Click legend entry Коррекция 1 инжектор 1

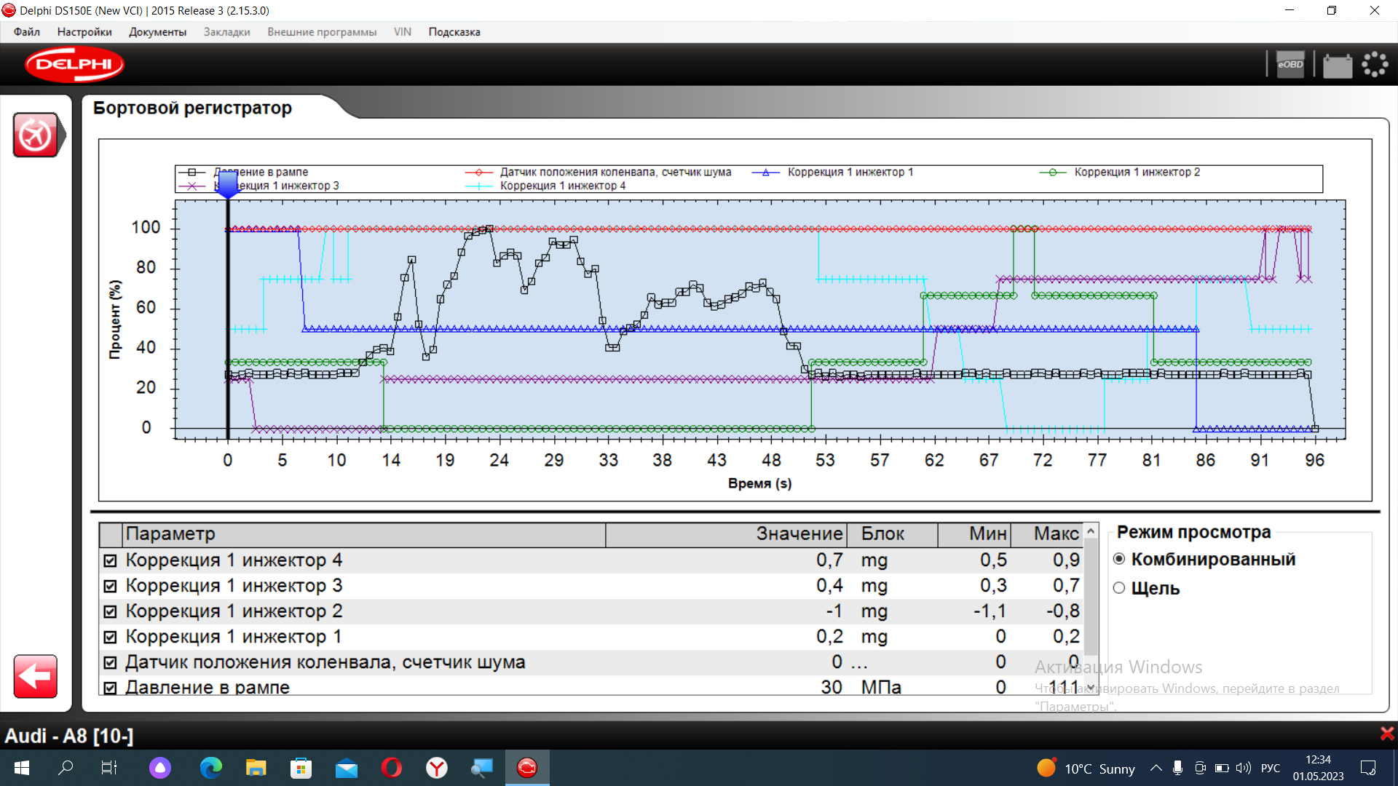point(850,172)
